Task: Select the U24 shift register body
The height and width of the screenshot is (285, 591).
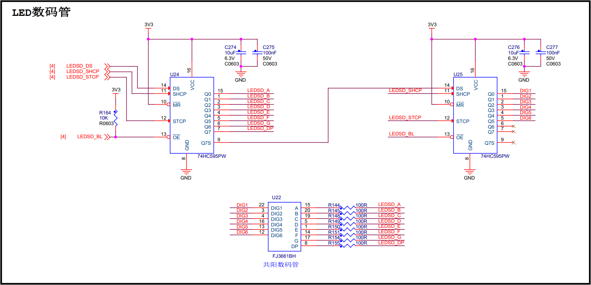Action: tap(192, 115)
